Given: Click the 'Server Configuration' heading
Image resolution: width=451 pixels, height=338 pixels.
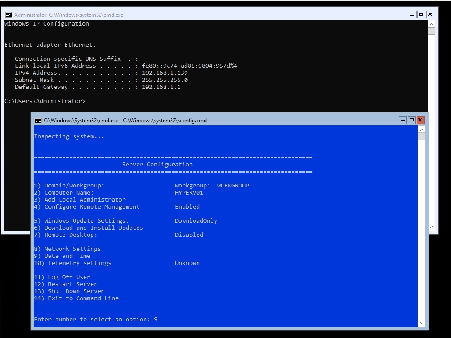Looking at the screenshot, I should (157, 165).
